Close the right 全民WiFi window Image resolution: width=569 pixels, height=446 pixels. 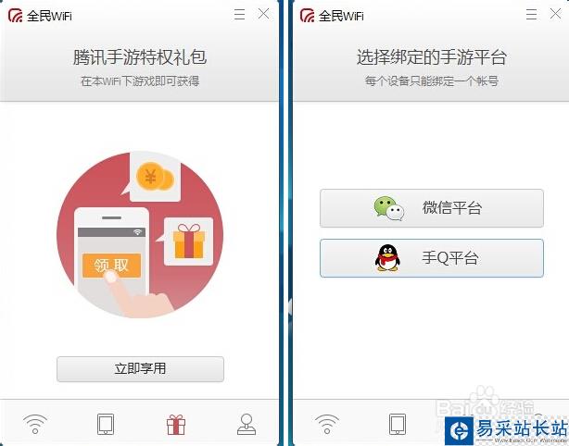[x=556, y=14]
